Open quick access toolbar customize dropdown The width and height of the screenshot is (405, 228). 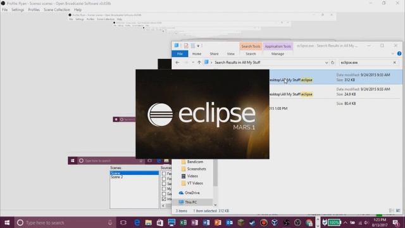tap(198, 46)
